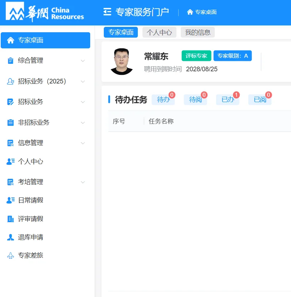Select the 日常请假 icon
This screenshot has height=297, width=291.
pos(10,200)
